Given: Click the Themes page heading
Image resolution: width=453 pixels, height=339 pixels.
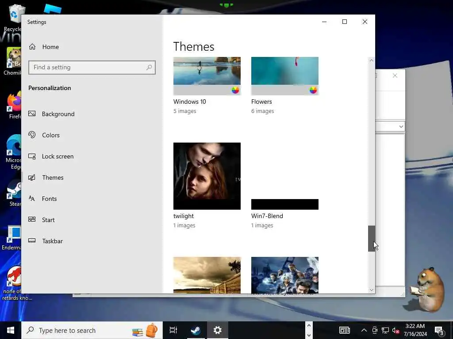Looking at the screenshot, I should tap(194, 47).
